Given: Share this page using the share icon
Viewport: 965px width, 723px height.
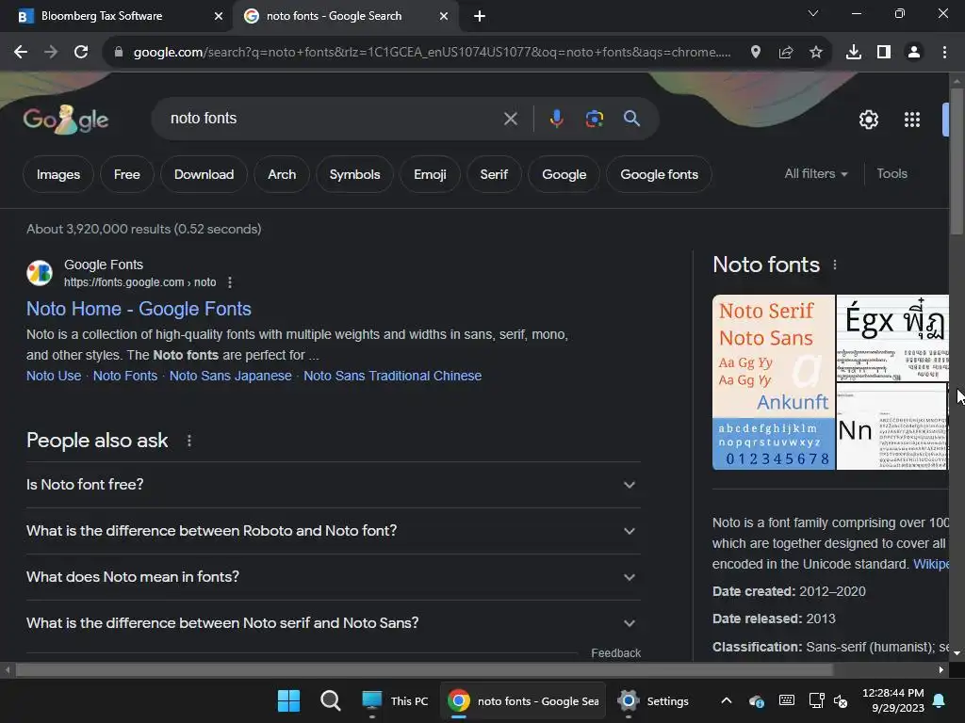Looking at the screenshot, I should tap(785, 53).
